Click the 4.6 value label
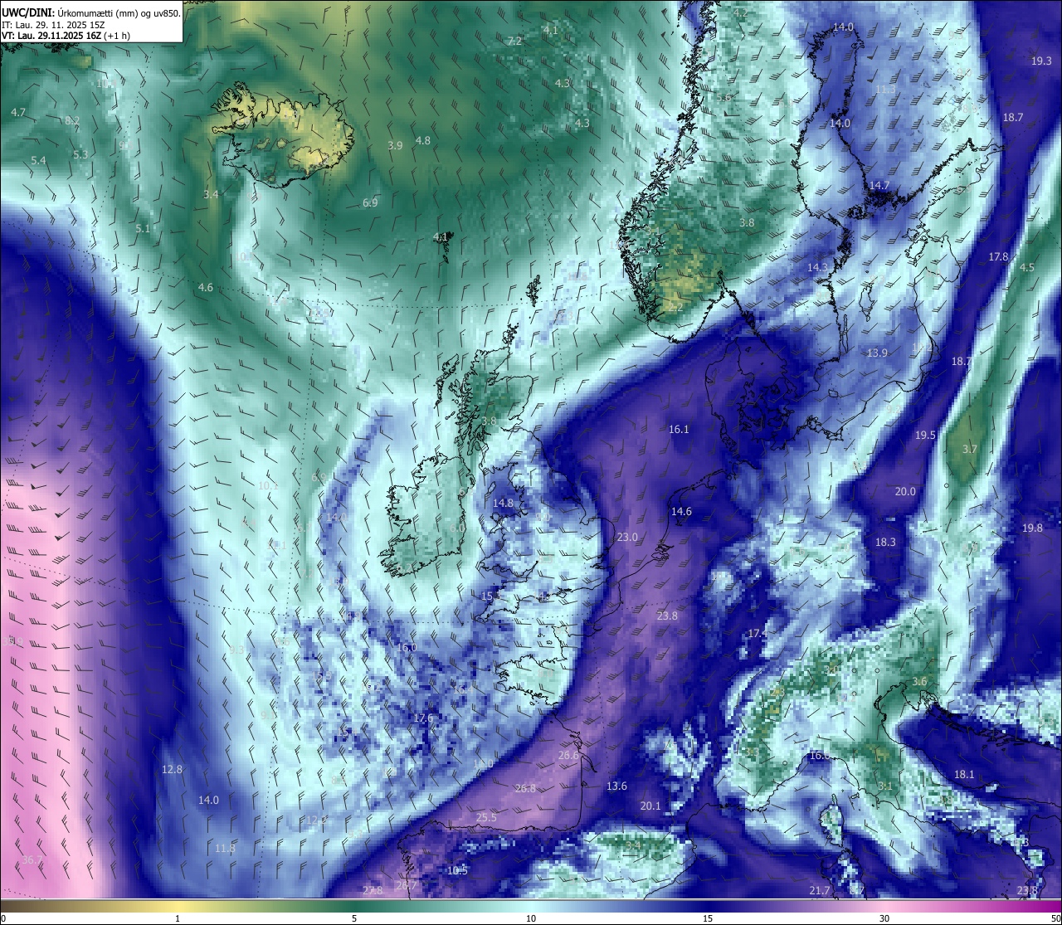This screenshot has width=1062, height=925. [205, 287]
